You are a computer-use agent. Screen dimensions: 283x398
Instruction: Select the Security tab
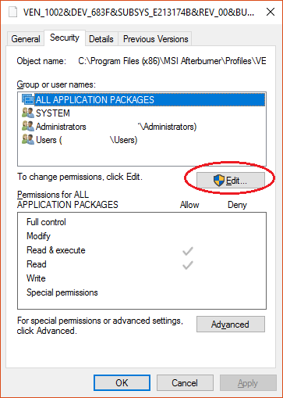click(x=65, y=38)
